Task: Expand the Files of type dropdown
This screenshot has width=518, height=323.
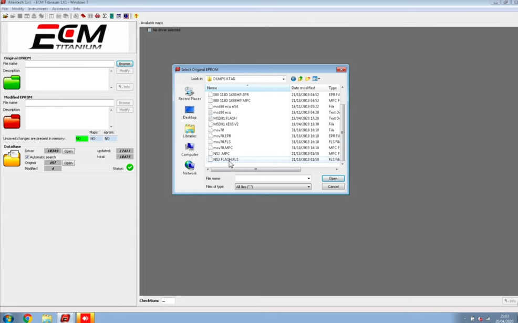Action: [x=308, y=187]
